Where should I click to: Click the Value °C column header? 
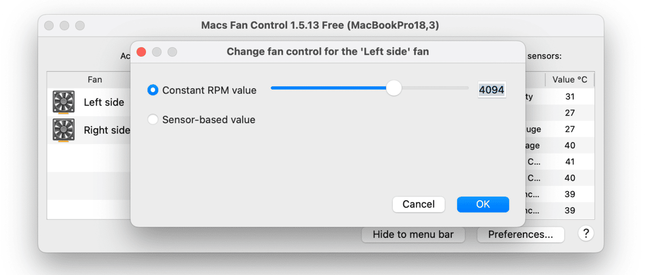[570, 80]
